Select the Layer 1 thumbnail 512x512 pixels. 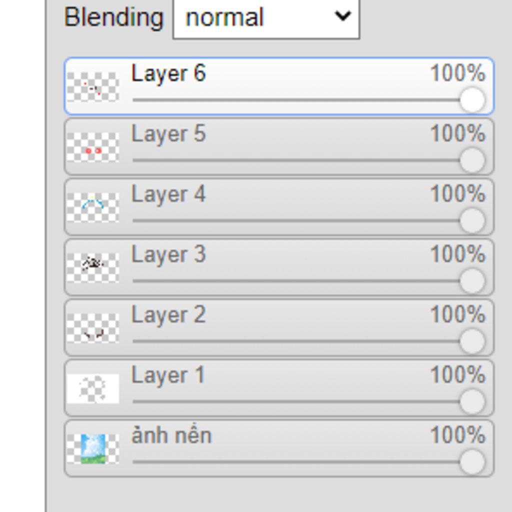tap(93, 388)
